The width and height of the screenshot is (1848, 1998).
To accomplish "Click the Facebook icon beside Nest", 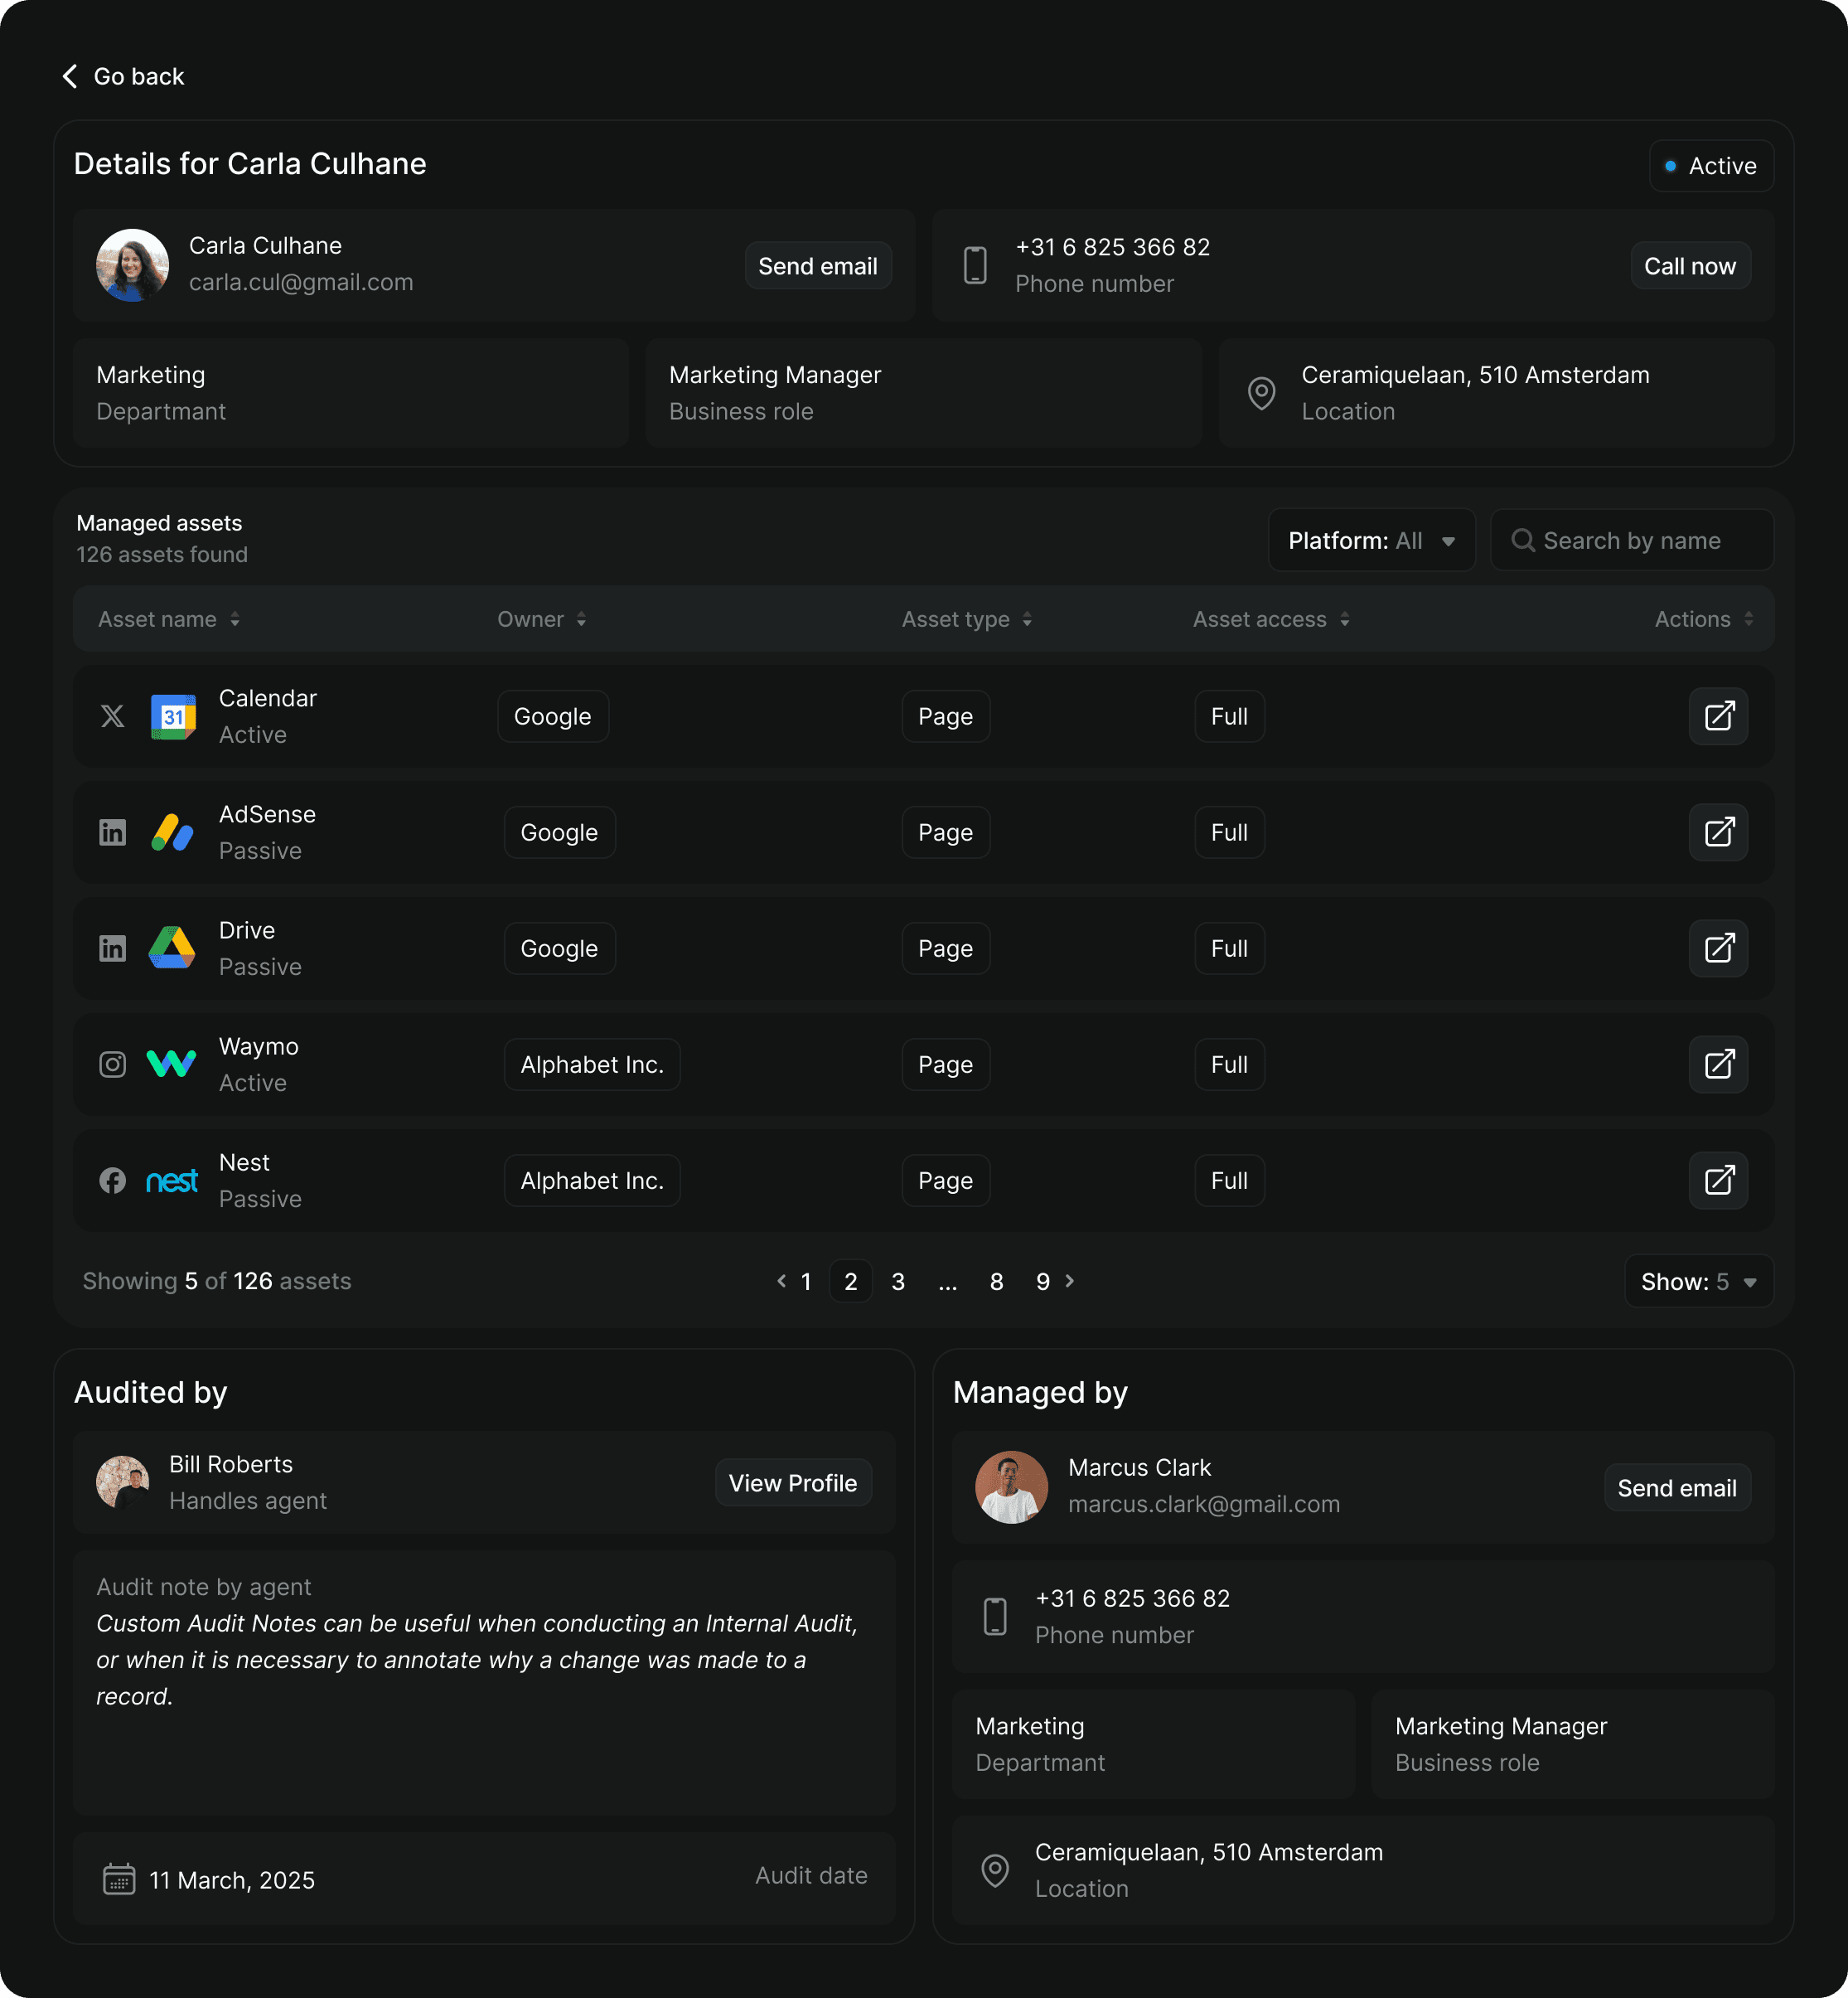I will 113,1181.
